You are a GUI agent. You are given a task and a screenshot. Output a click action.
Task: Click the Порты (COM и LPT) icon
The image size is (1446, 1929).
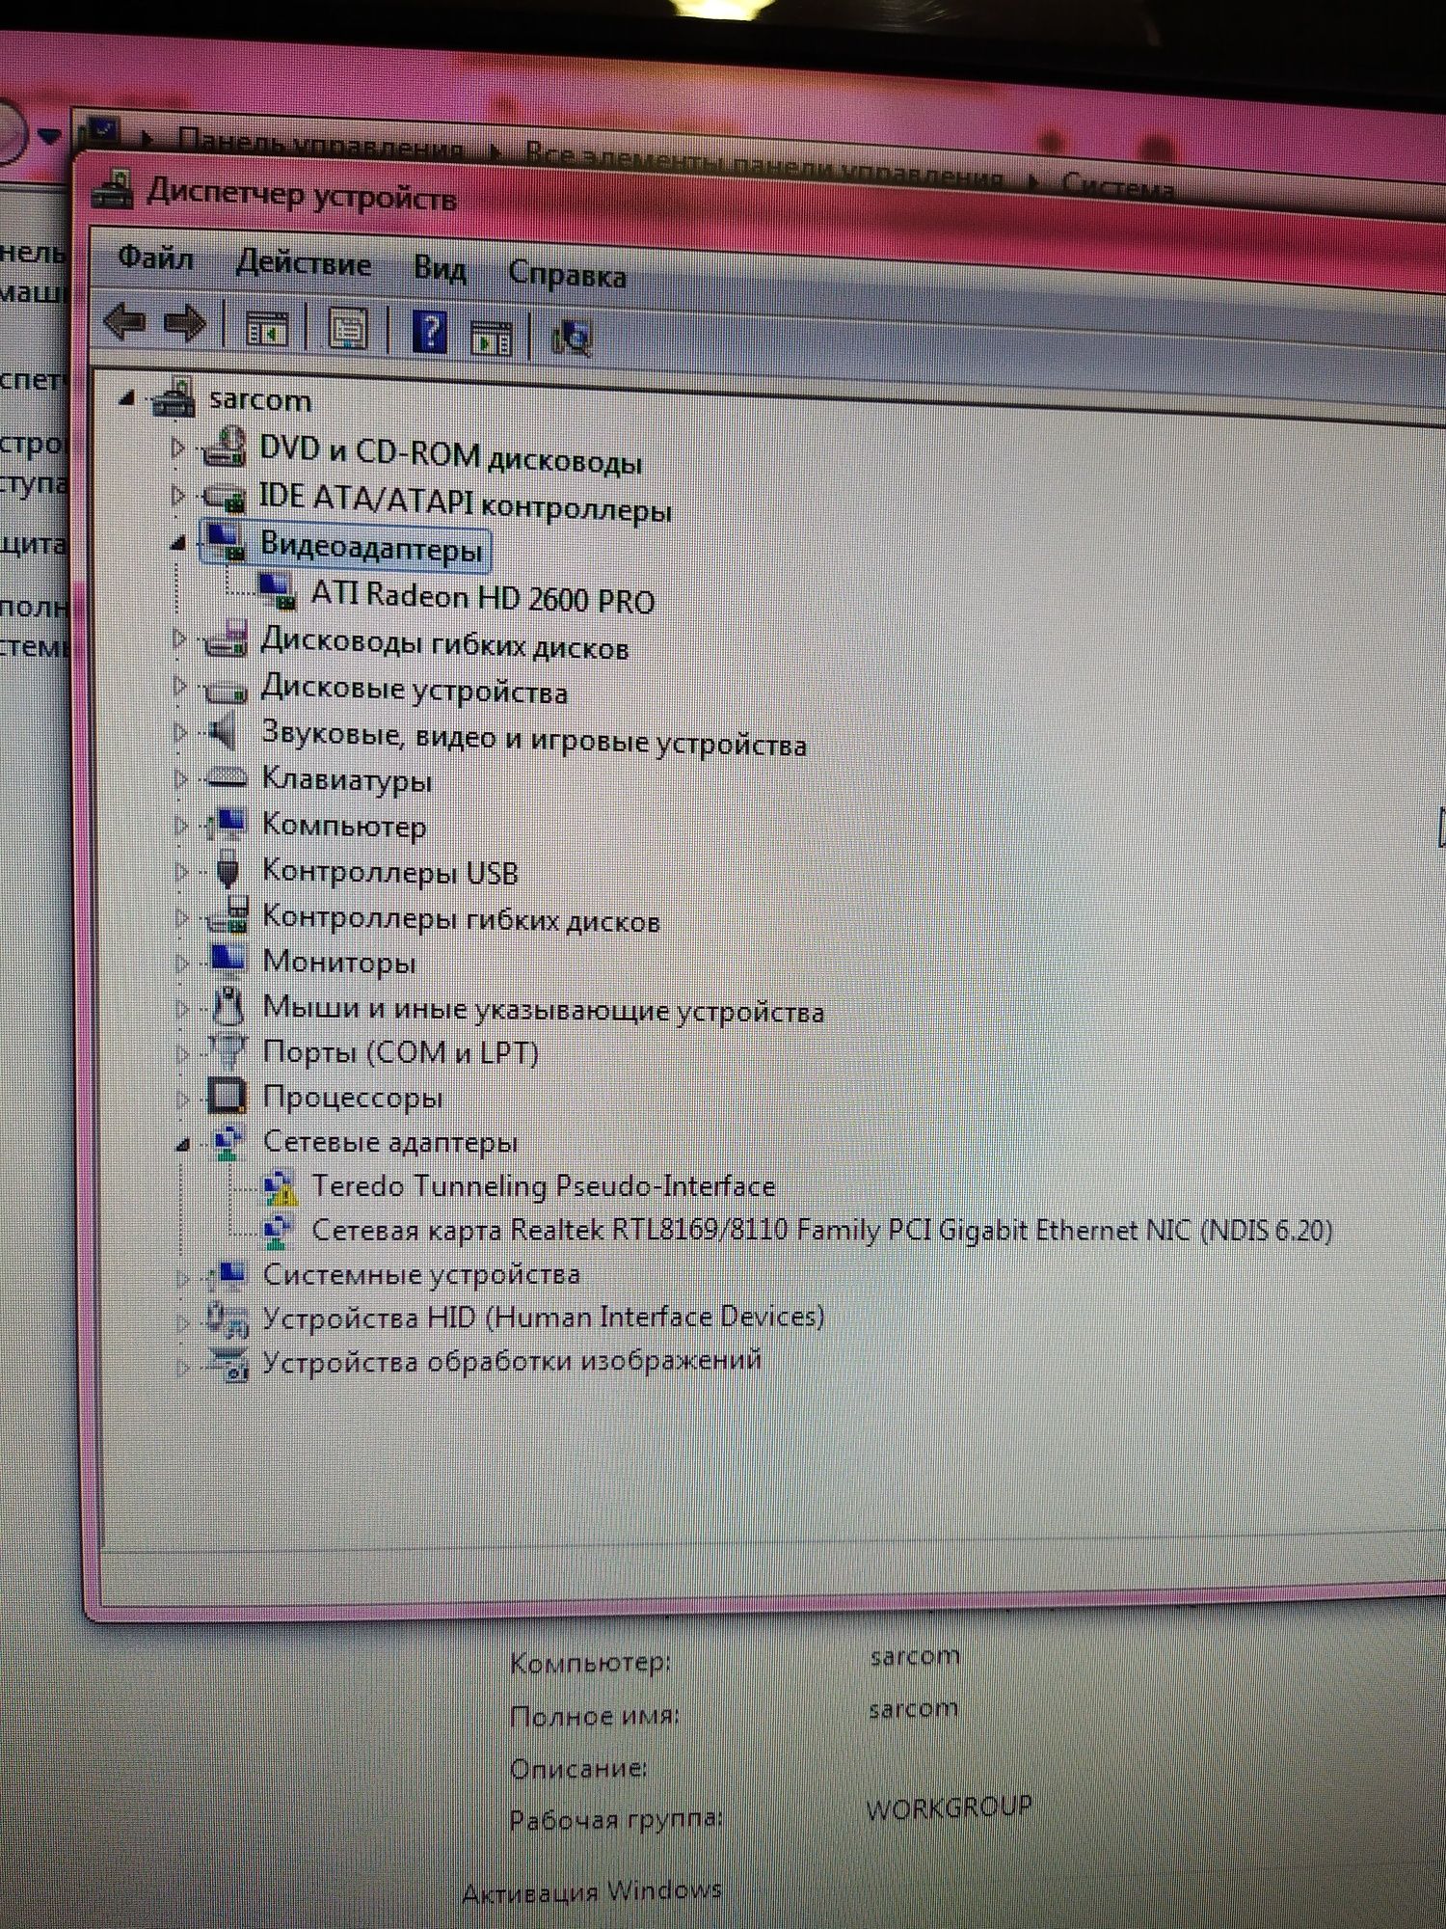point(228,1050)
